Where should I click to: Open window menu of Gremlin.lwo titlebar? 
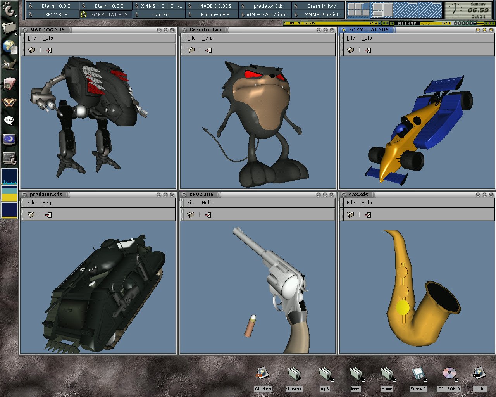pos(184,30)
